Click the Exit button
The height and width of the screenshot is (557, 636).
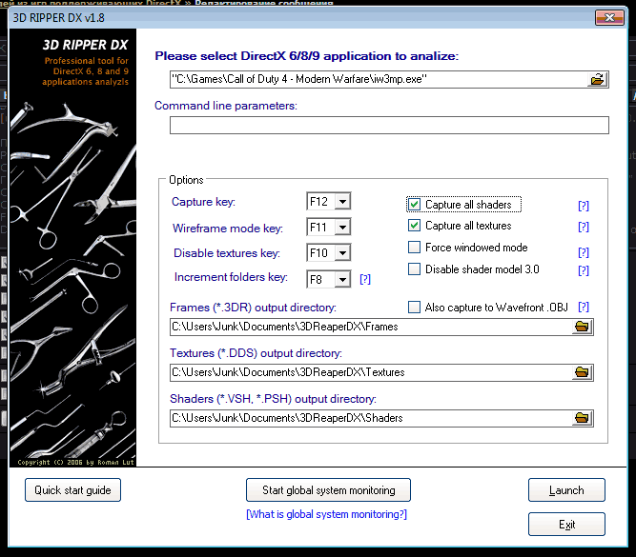click(x=566, y=525)
